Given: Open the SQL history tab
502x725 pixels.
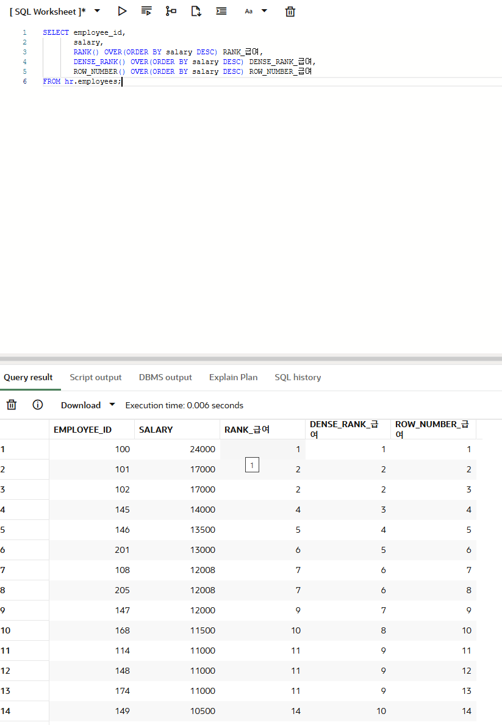Looking at the screenshot, I should 298,377.
